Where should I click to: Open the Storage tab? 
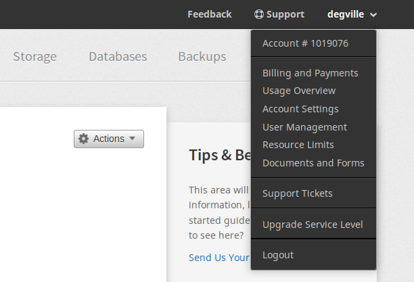click(x=35, y=57)
